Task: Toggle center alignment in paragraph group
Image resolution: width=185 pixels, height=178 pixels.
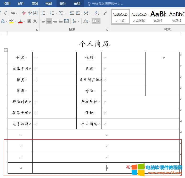Action: click(x=49, y=21)
